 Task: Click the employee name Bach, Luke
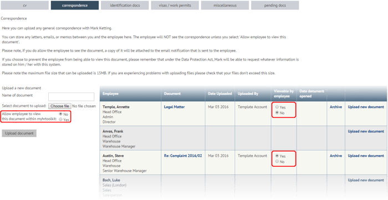[111, 180]
